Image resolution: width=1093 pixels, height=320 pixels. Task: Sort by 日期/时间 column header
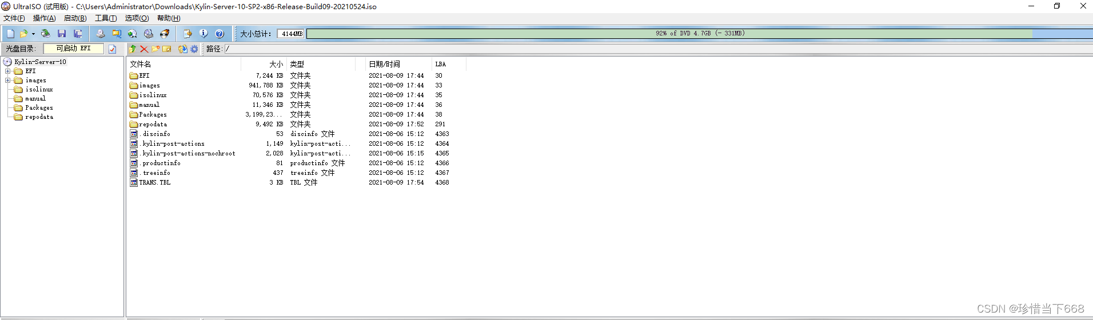(x=398, y=64)
